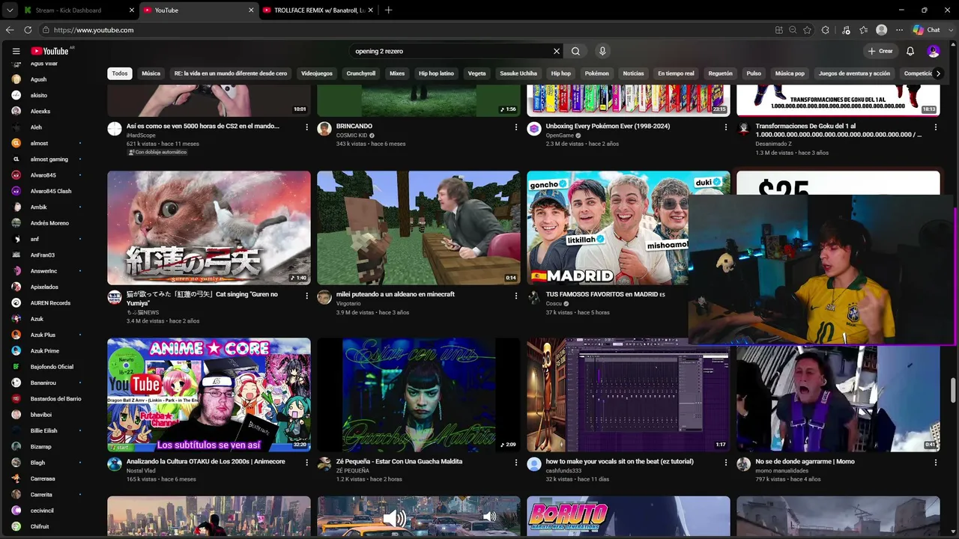
Task: Open the vocals ez tutorial video thumbnail
Action: tap(629, 395)
